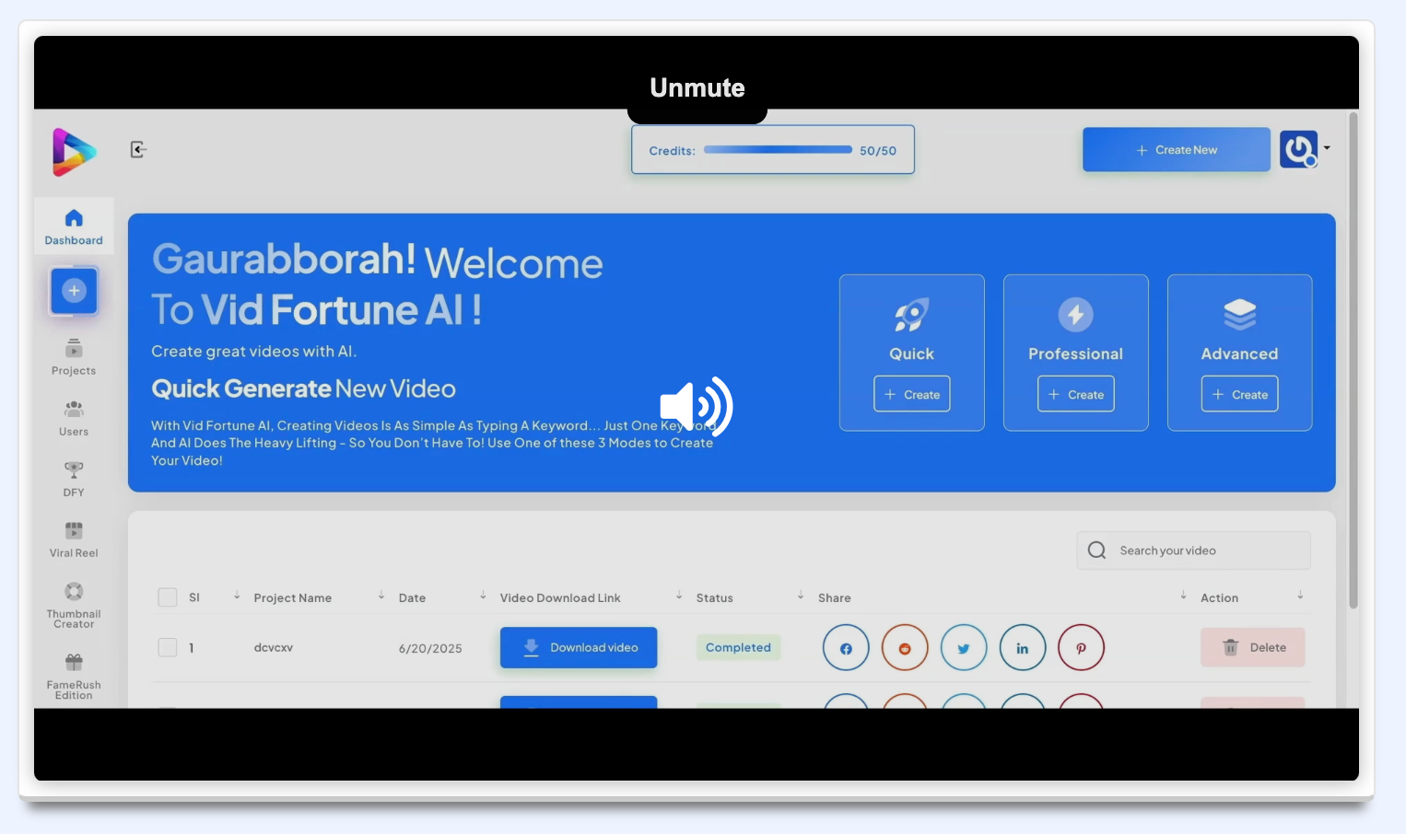Click Create under Professional mode

(x=1076, y=394)
